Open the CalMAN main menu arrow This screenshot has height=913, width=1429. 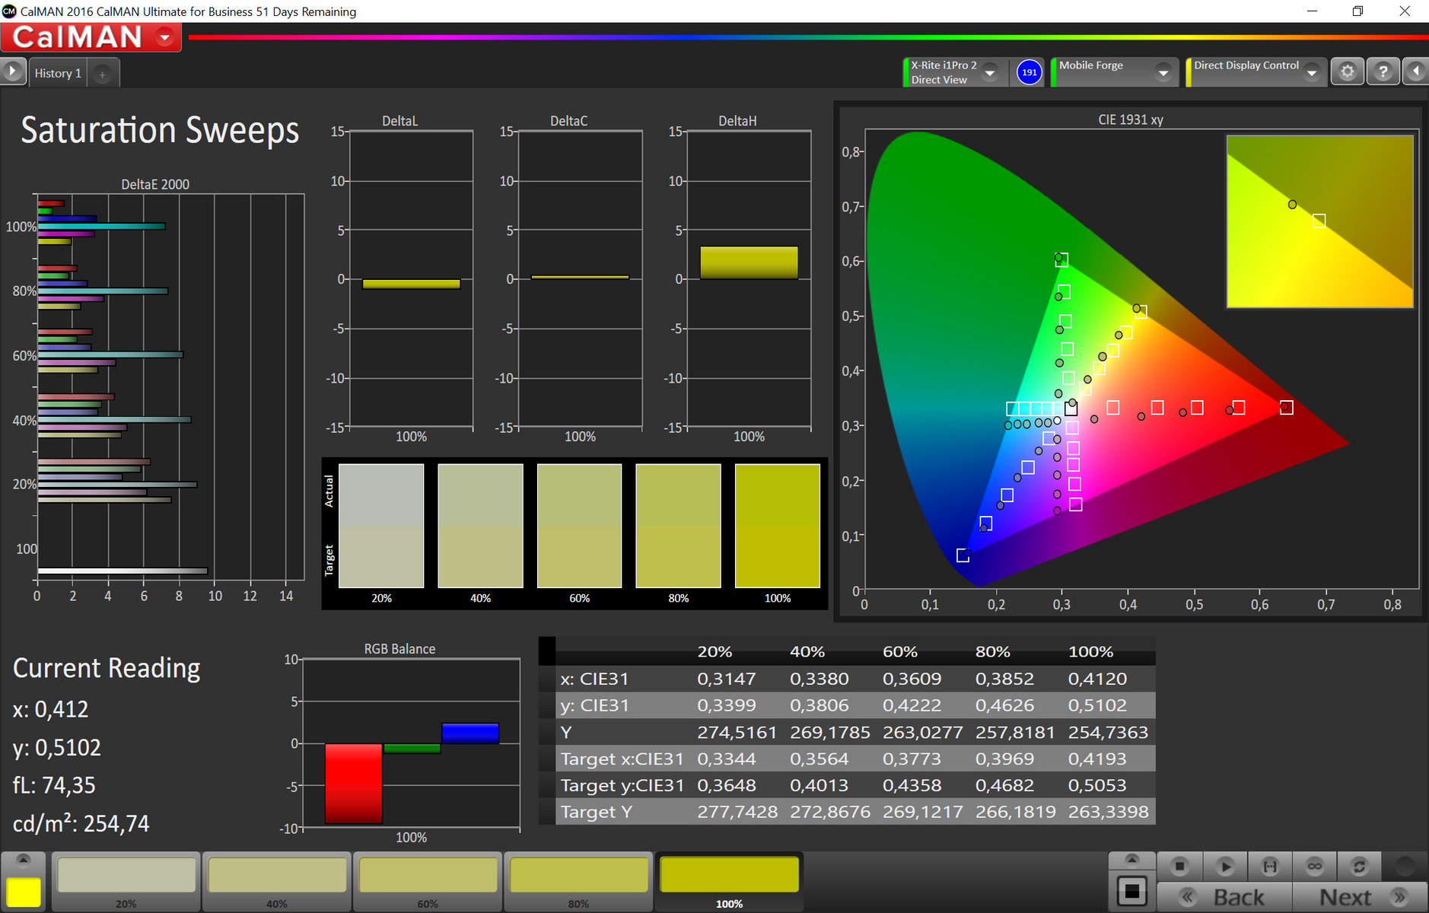point(164,37)
